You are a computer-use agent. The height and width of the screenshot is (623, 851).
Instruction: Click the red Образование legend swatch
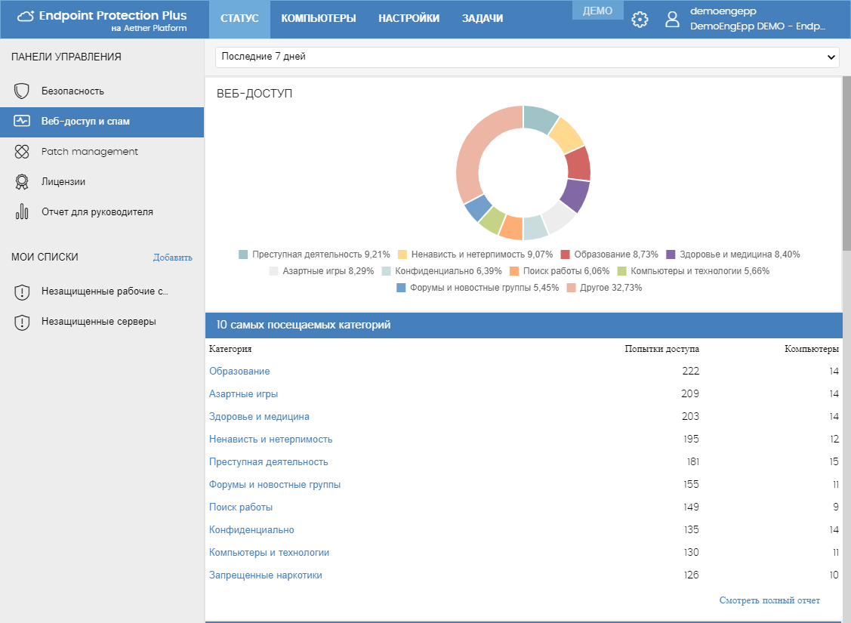click(565, 254)
